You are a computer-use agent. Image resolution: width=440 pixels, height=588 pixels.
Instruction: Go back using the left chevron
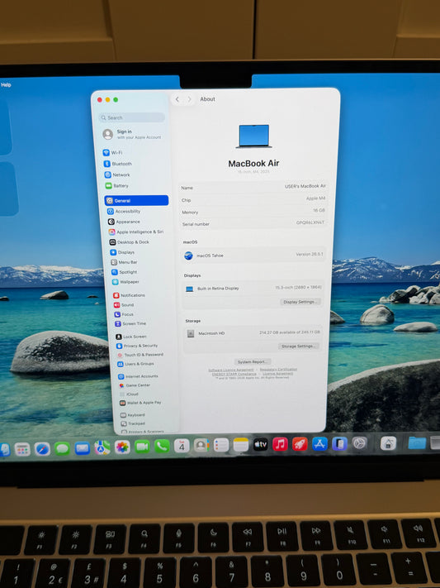pyautogui.click(x=177, y=99)
